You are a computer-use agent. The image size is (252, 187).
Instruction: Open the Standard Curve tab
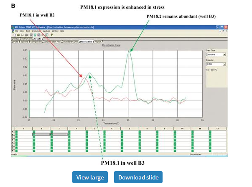(70, 42)
